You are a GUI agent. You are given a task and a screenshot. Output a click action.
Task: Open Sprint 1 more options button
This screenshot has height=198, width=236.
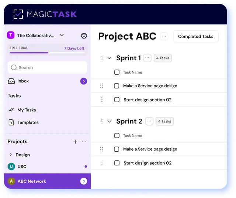coord(147,58)
